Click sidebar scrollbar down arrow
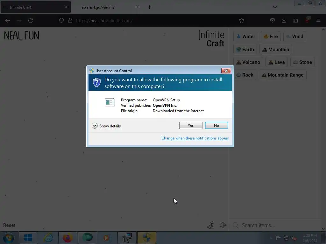This screenshot has height=244, width=326. (323, 229)
